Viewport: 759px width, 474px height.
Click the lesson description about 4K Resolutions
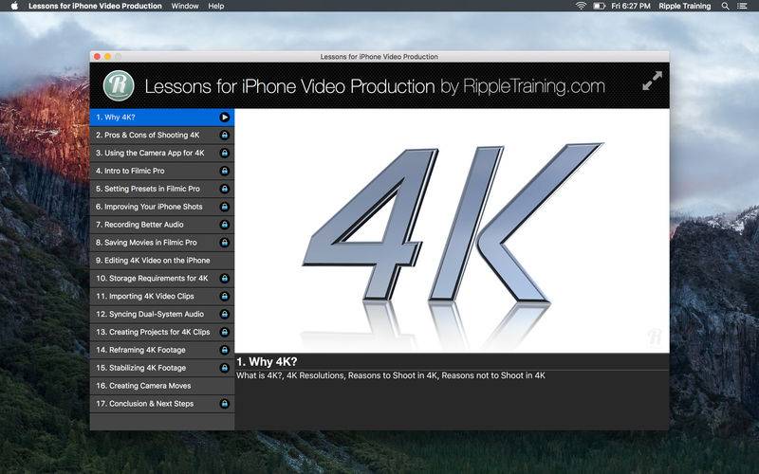coord(391,375)
